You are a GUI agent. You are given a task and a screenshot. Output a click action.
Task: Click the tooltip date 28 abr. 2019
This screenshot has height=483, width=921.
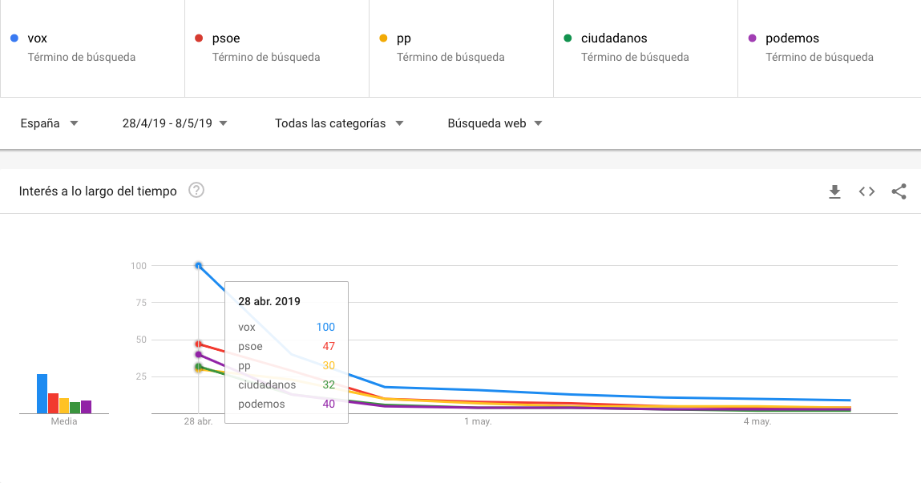click(x=269, y=301)
